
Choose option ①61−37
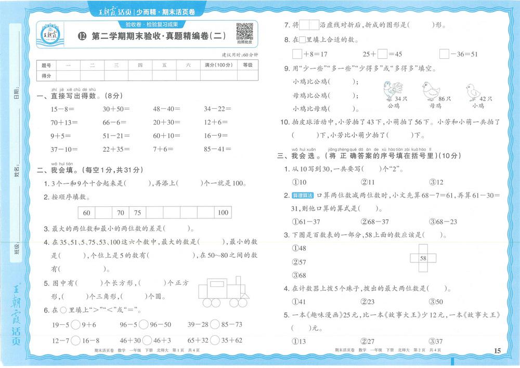306,222
